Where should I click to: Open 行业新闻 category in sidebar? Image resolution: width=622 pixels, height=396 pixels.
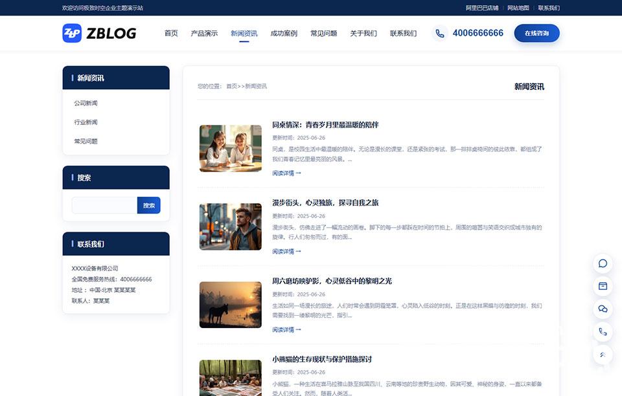click(86, 122)
